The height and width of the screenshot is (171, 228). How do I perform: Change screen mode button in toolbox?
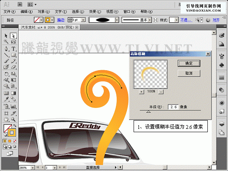click(x=10, y=153)
